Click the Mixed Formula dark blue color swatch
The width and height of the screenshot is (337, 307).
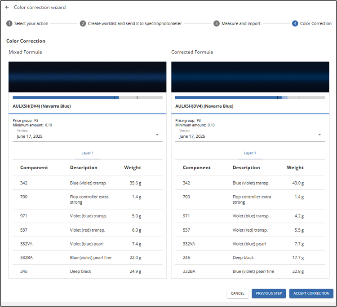(x=88, y=77)
